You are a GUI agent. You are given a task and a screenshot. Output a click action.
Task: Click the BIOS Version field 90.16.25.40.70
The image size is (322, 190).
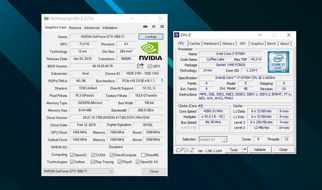pos(103,66)
